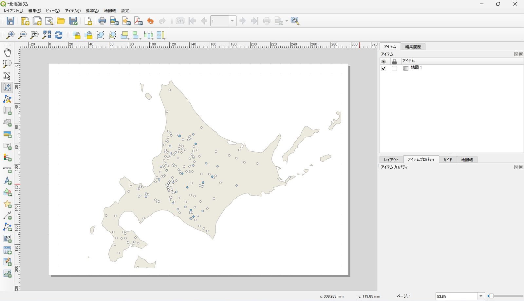Switch to the レイアウト panel tab
The image size is (524, 301).
(391, 159)
